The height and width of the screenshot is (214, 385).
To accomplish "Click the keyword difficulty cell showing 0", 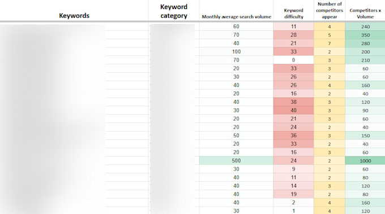I will (293, 60).
